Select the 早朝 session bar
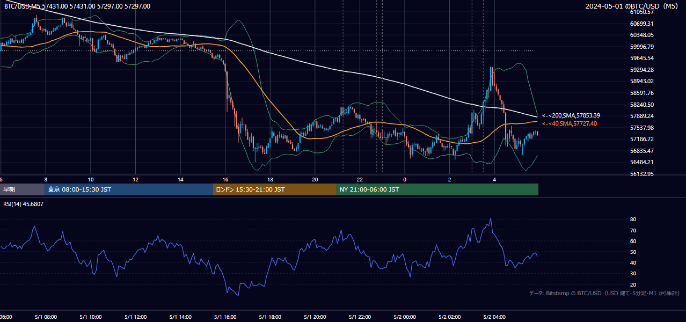This screenshot has width=686, height=322. point(22,189)
